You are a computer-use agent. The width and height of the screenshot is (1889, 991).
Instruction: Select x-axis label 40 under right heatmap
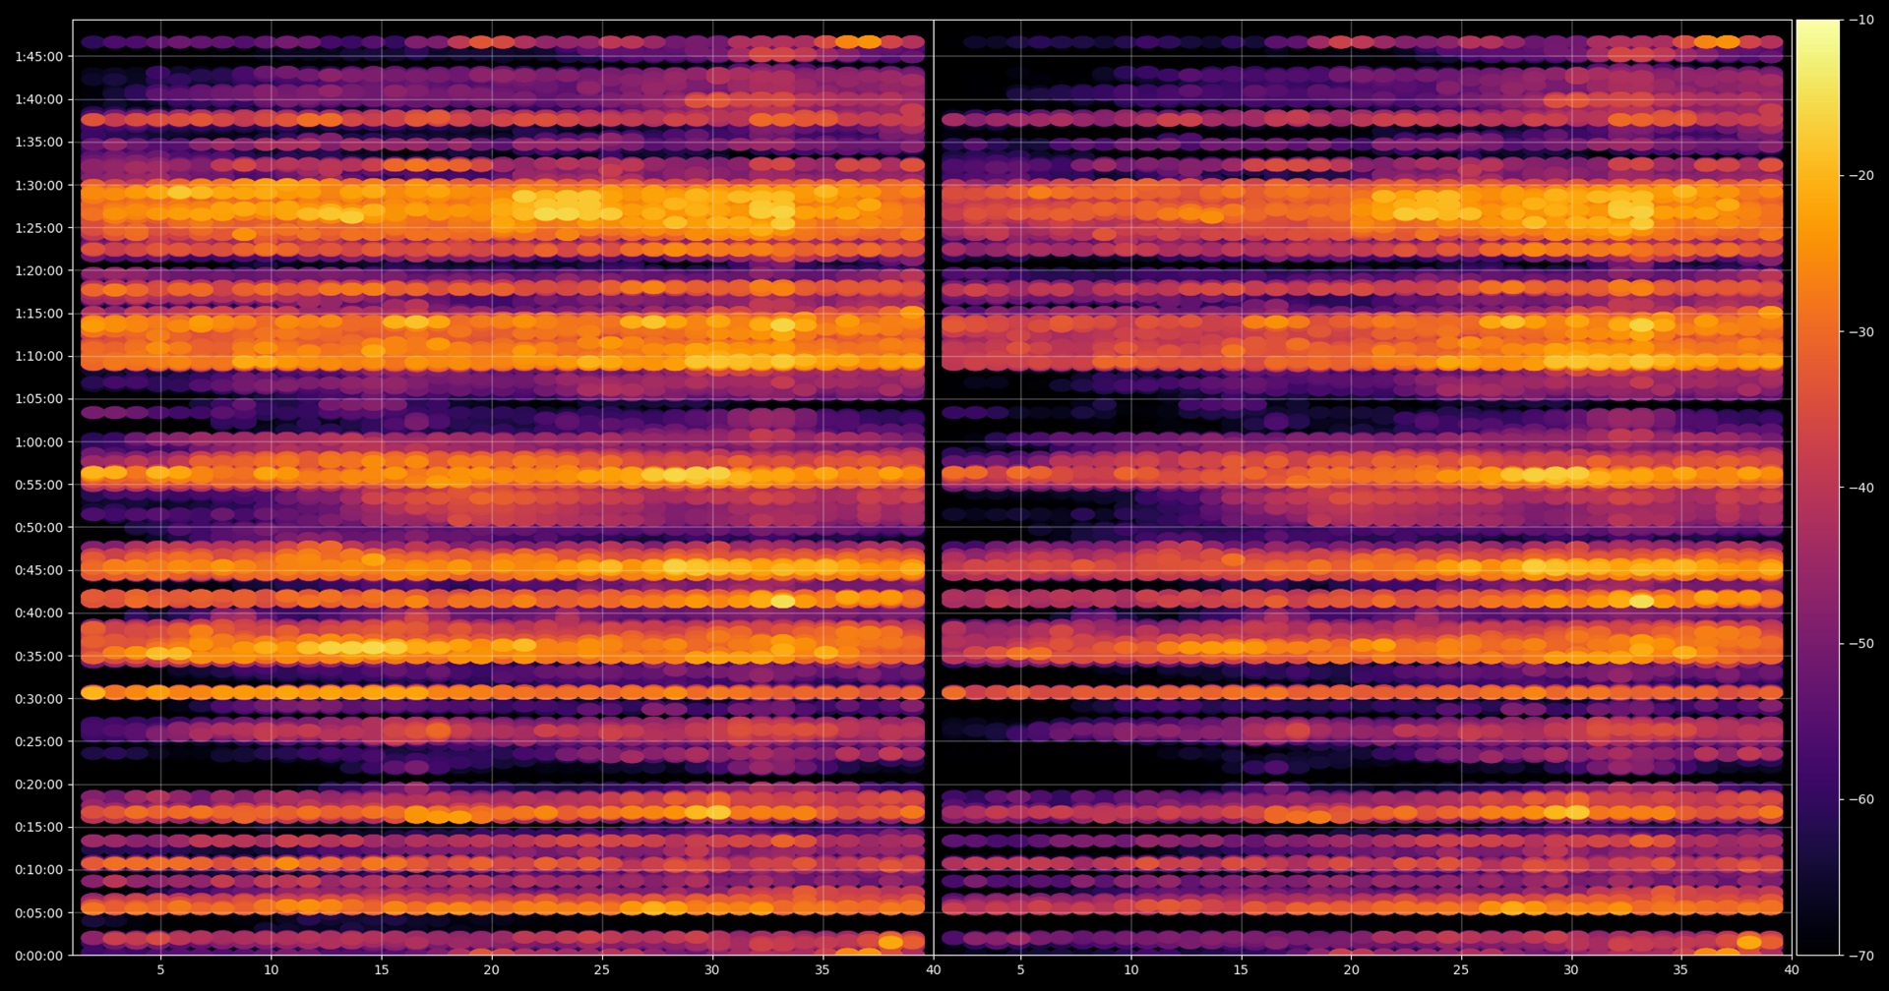(1792, 970)
